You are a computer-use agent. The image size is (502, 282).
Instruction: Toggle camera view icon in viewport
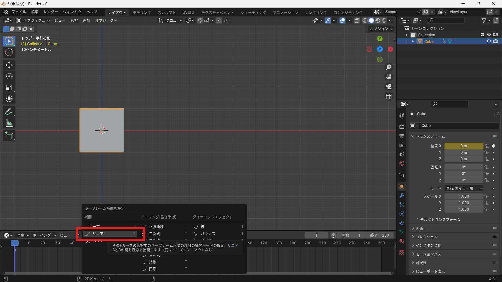coord(389,86)
